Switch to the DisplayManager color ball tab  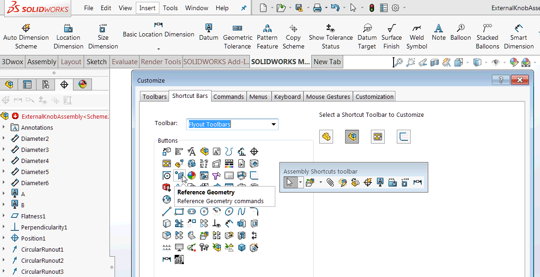[82, 84]
